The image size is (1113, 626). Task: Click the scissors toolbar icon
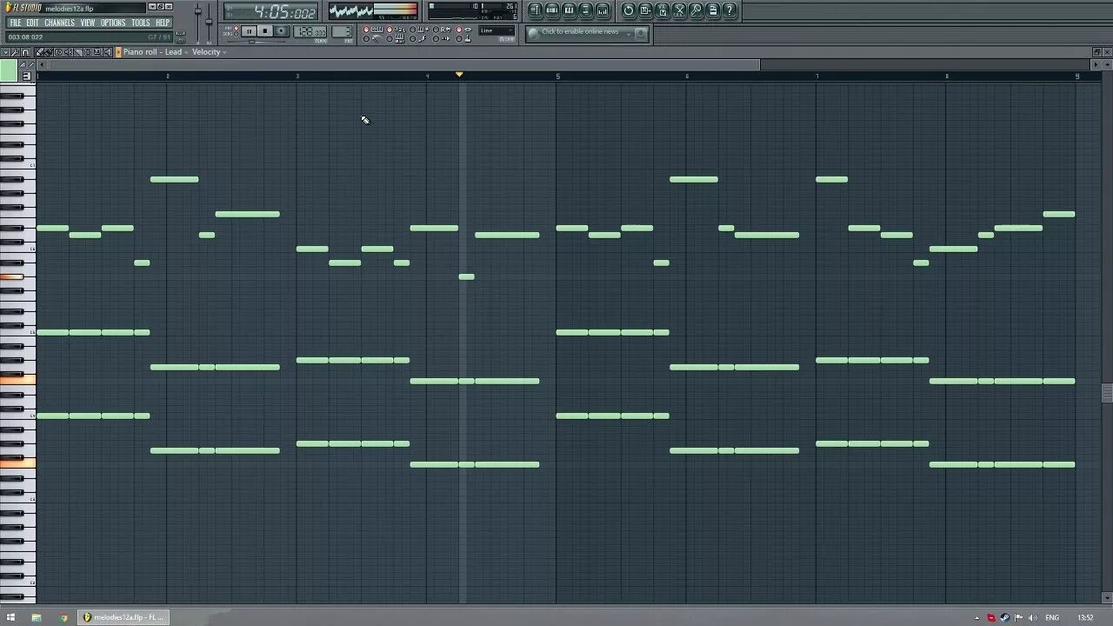679,10
